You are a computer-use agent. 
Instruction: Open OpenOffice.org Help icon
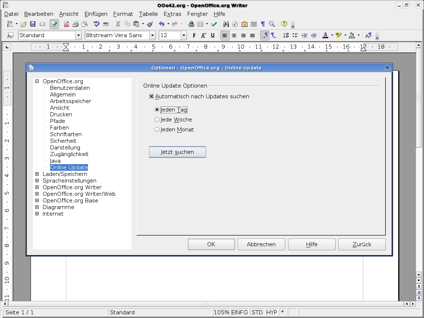(284, 24)
